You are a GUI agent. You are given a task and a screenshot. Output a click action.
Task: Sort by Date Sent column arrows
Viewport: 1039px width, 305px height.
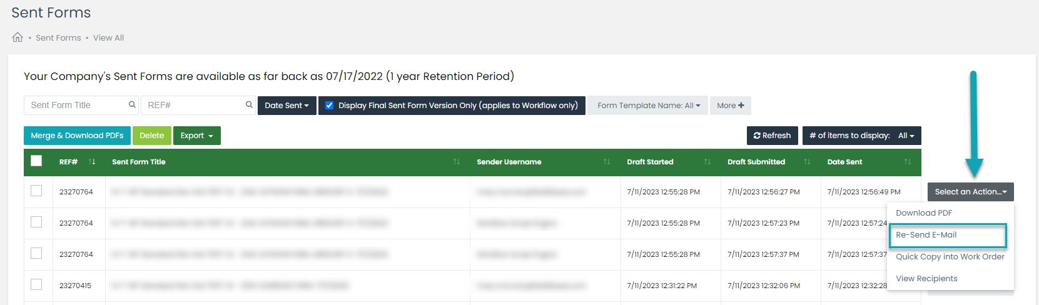908,162
